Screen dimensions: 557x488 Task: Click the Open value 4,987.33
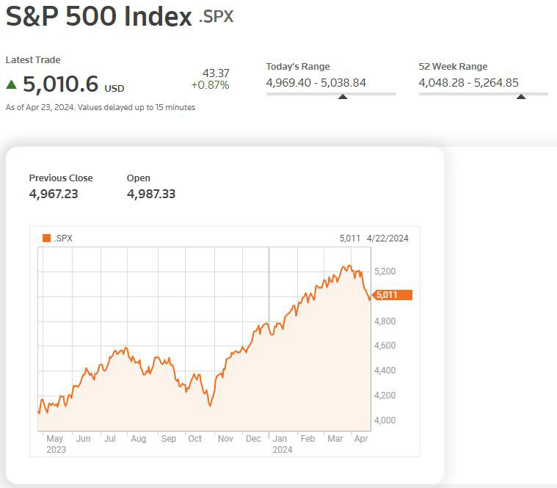(151, 194)
